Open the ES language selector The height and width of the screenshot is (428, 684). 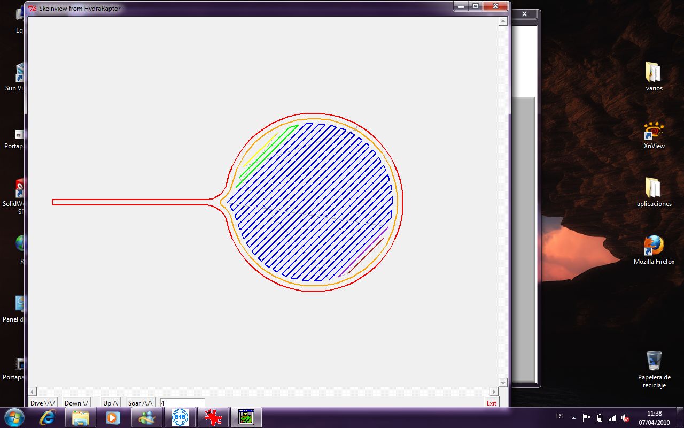[559, 417]
